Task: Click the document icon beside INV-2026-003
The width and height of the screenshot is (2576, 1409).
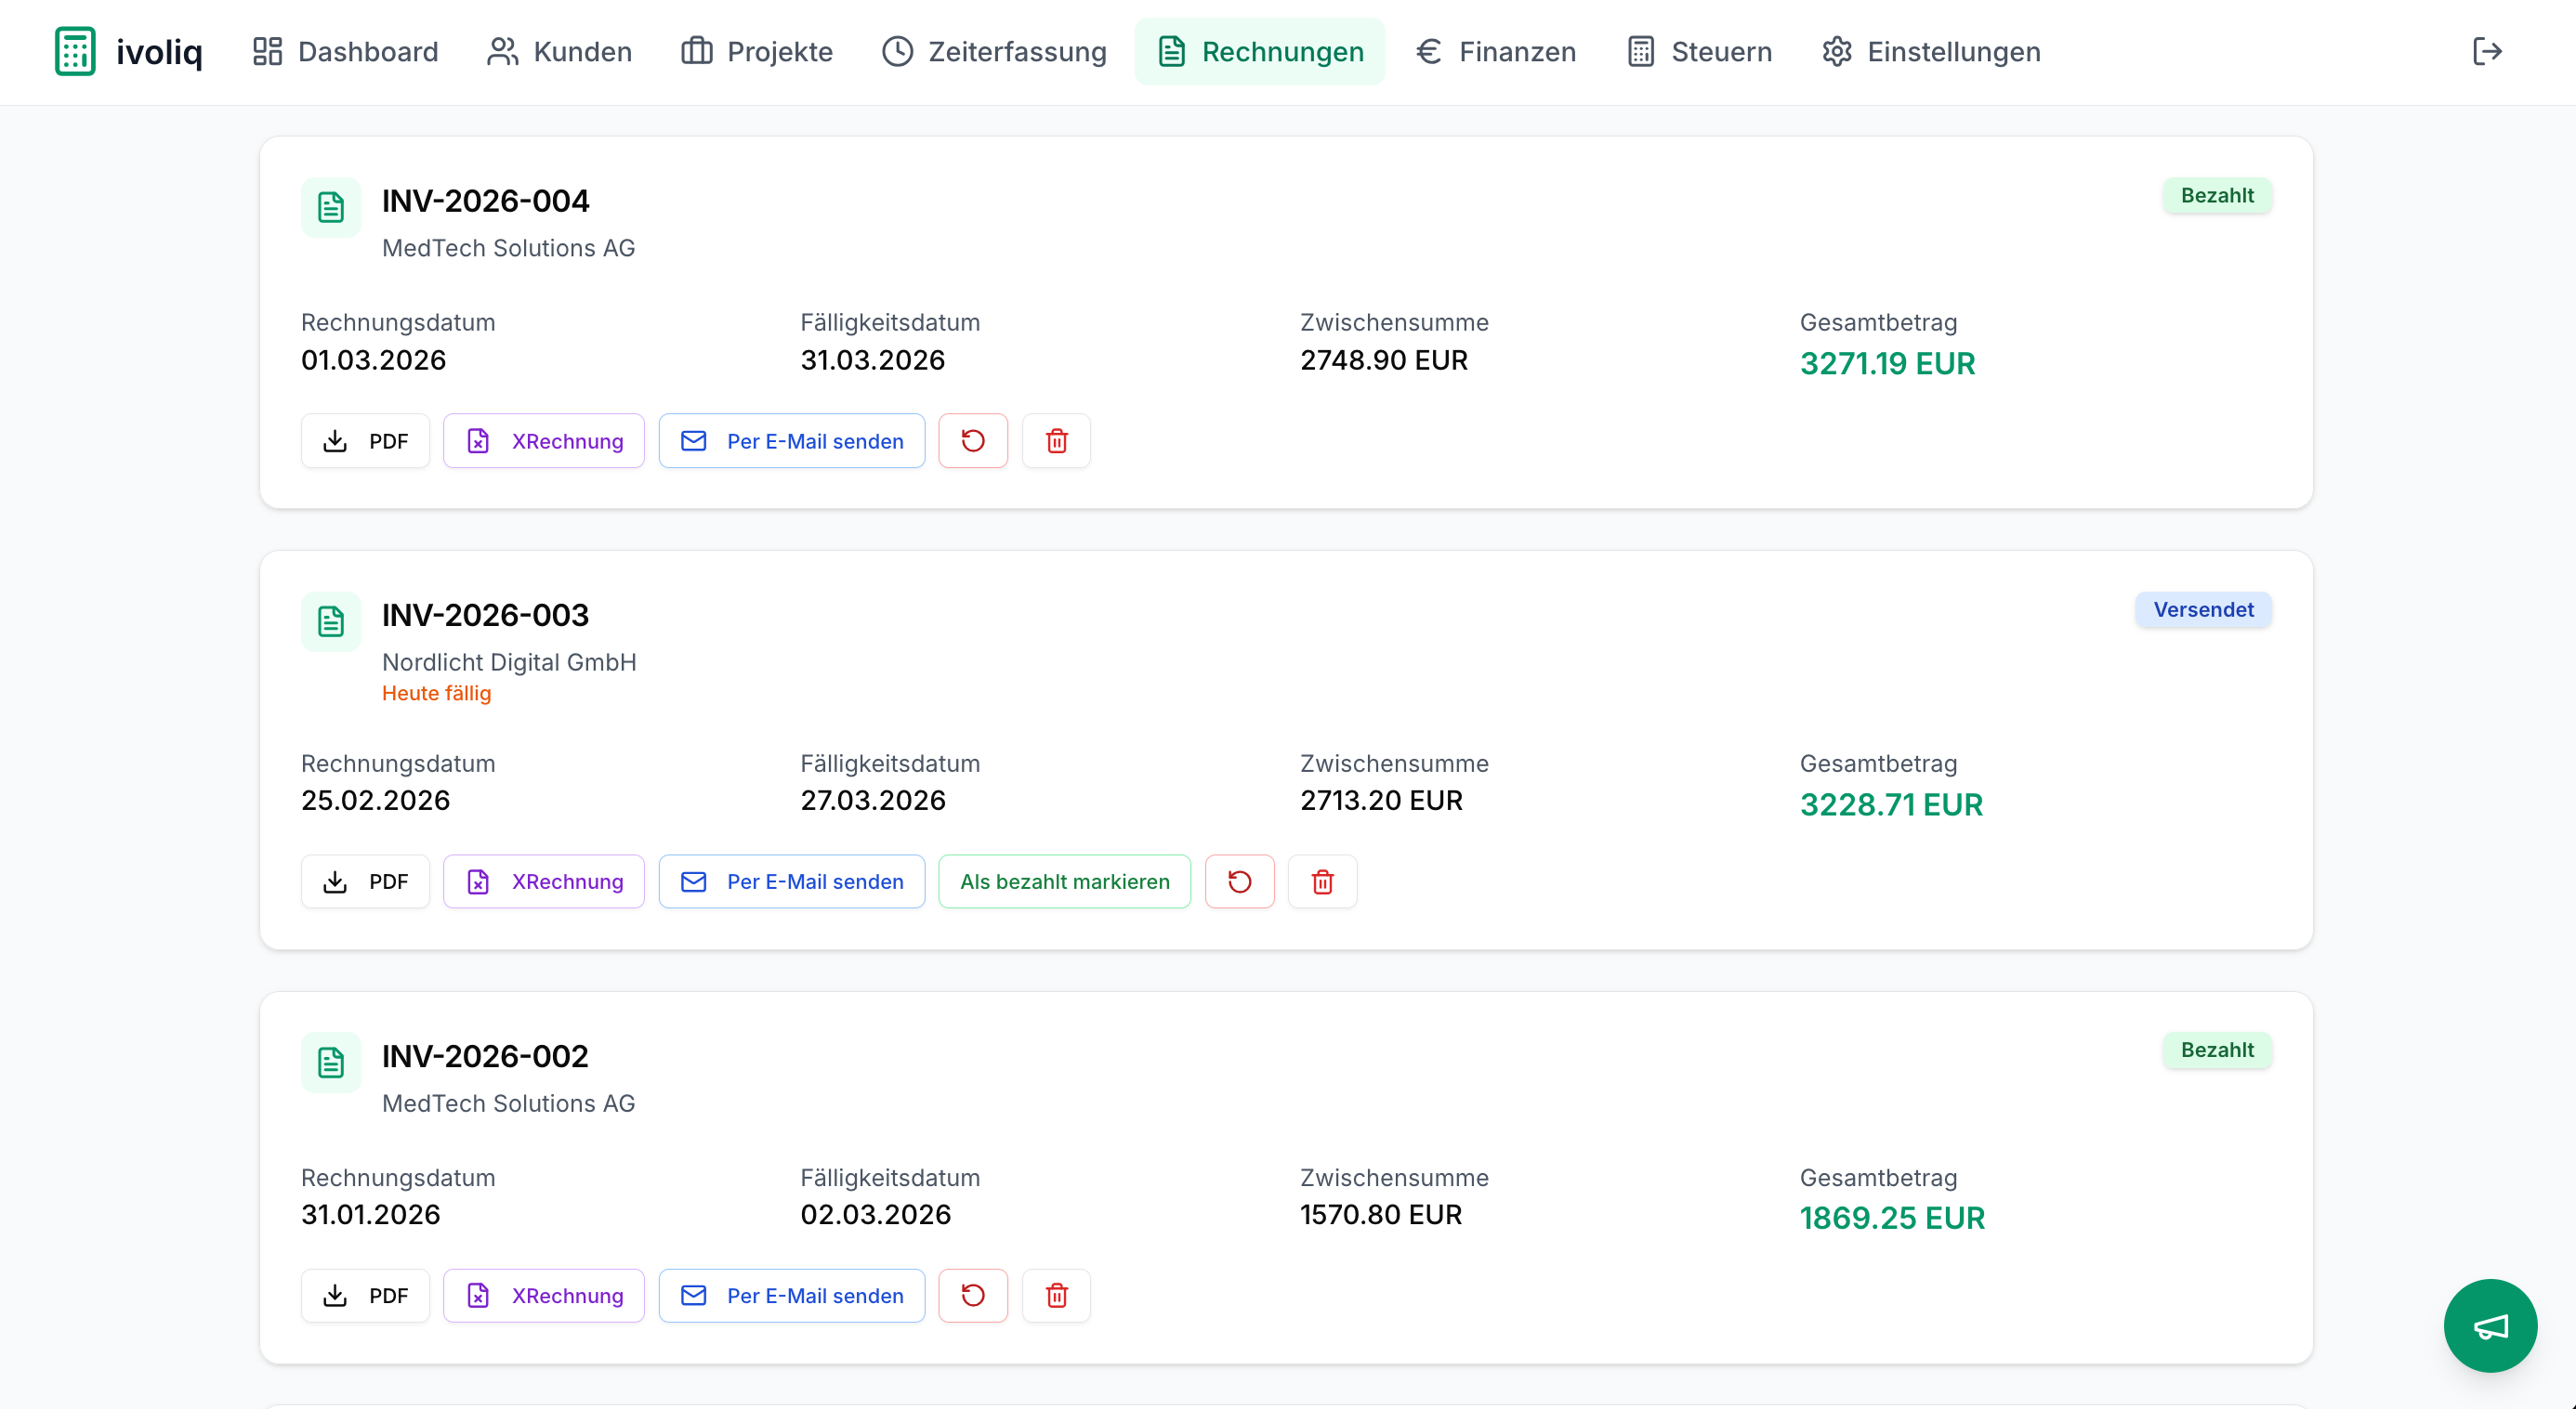Action: click(331, 621)
